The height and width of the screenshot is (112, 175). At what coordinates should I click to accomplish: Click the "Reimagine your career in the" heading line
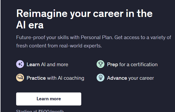point(84,13)
